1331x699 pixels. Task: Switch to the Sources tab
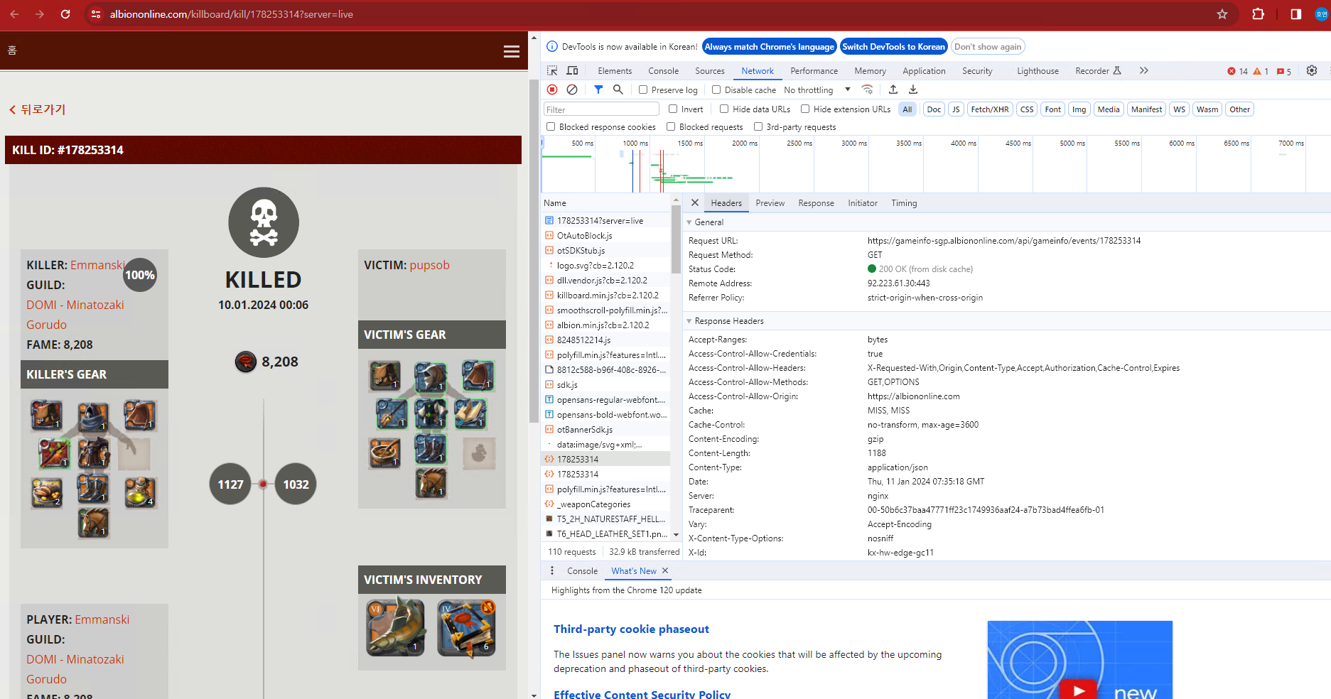(709, 71)
